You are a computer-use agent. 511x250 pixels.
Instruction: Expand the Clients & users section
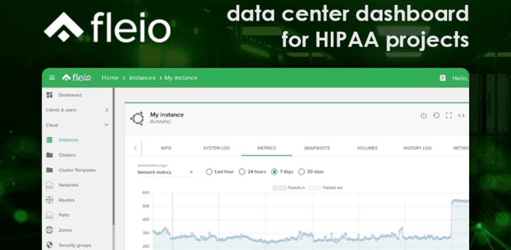point(77,110)
